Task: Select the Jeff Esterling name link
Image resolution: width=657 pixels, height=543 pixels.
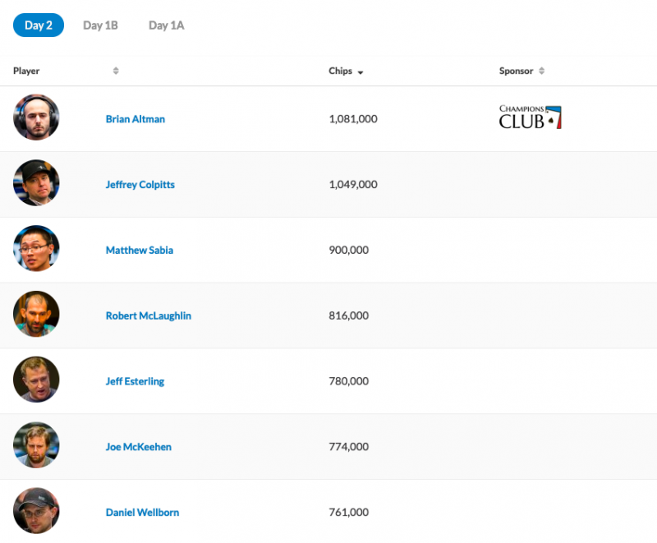Action: coord(135,381)
